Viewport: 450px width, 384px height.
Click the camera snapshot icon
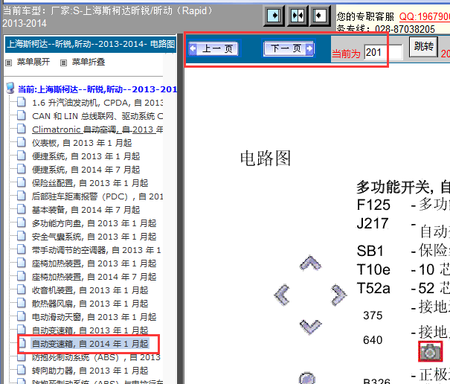[430, 351]
